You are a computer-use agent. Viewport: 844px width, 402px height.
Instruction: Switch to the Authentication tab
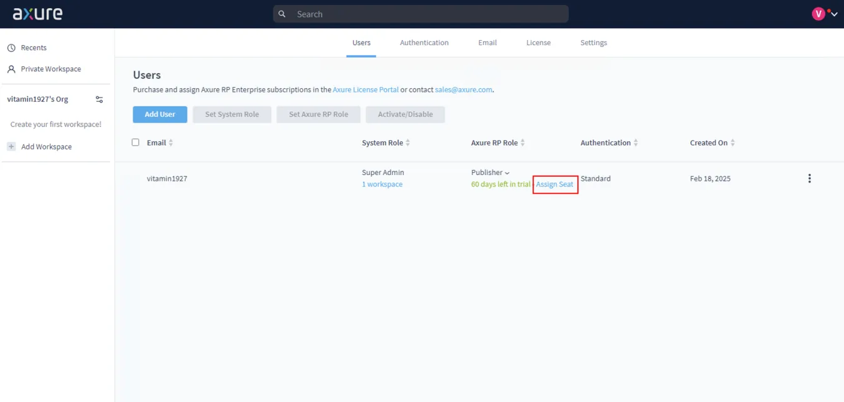[424, 43]
